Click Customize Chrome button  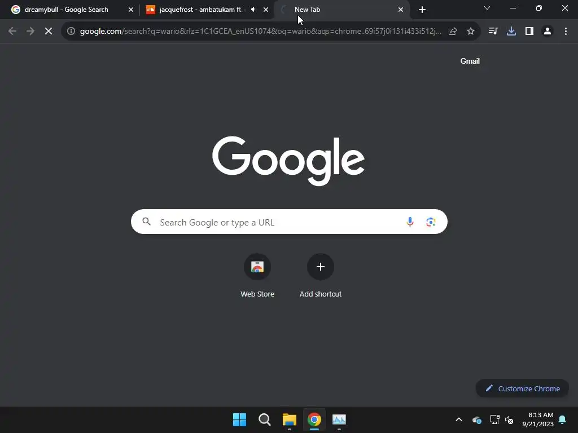522,388
